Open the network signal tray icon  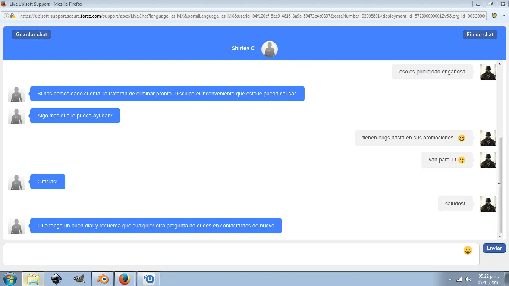(459, 279)
